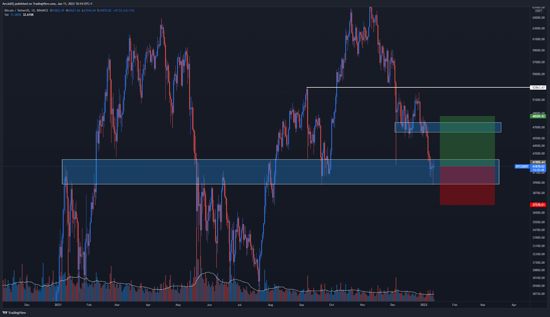Image resolution: width=550 pixels, height=317 pixels.
Task: Click the Feb label next to 2021
Action: [x=89, y=305]
